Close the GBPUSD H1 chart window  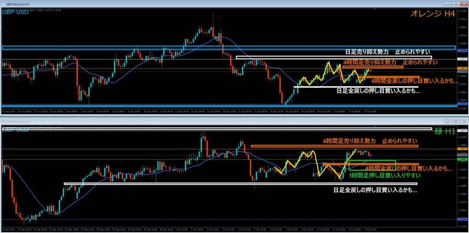click(464, 122)
